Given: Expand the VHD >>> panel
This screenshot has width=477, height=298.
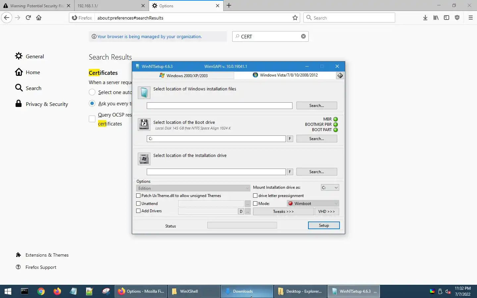Looking at the screenshot, I should (x=327, y=211).
